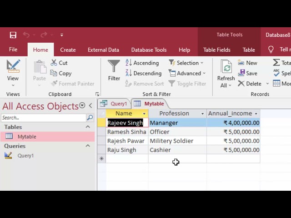Screen dimensions: 291x218
Task: Open the File menu
Action: (13, 50)
